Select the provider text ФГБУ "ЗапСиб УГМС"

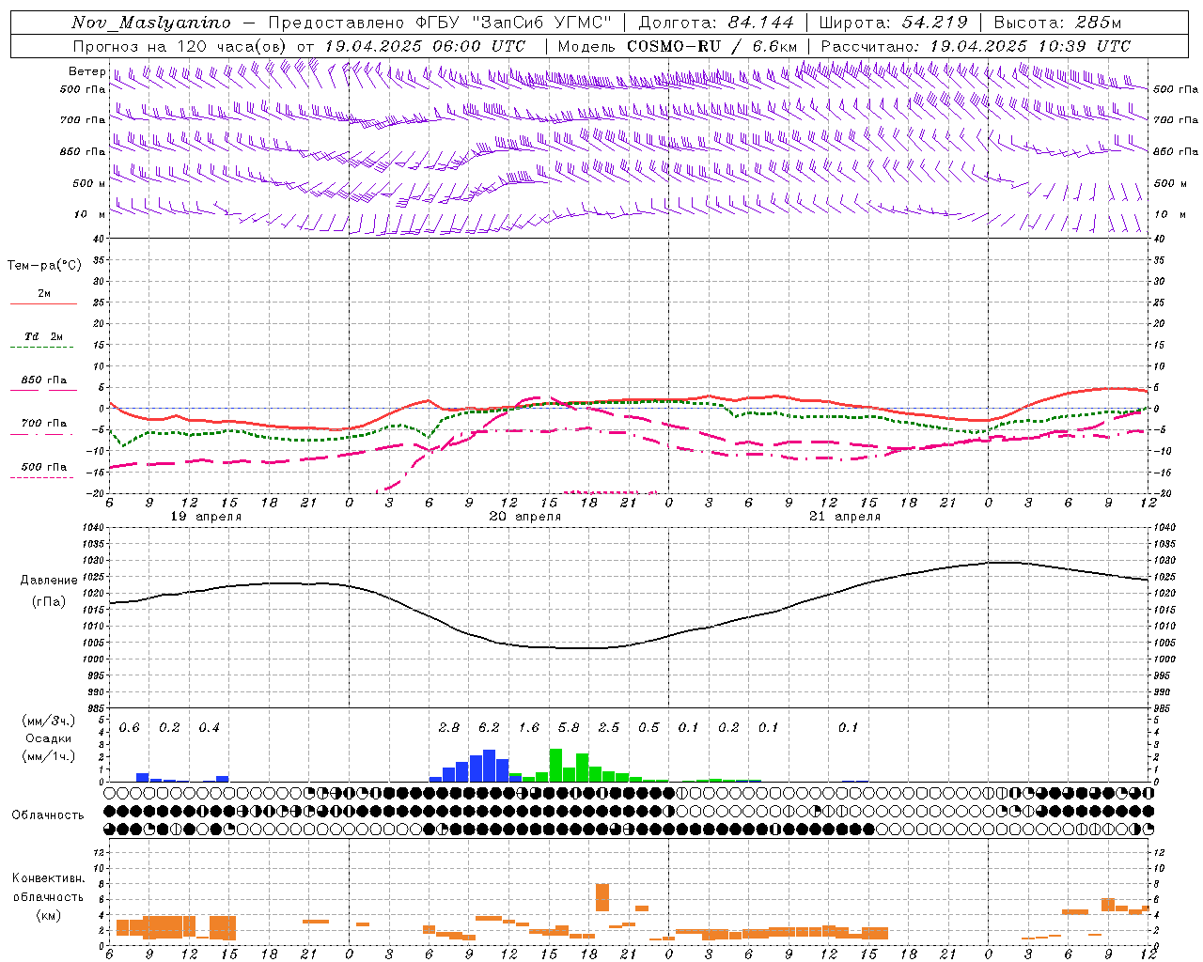coord(513,23)
